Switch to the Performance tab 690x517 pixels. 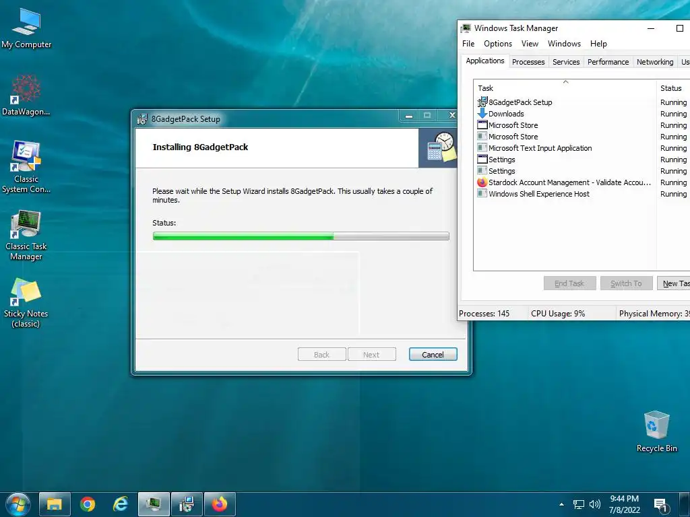click(x=608, y=62)
